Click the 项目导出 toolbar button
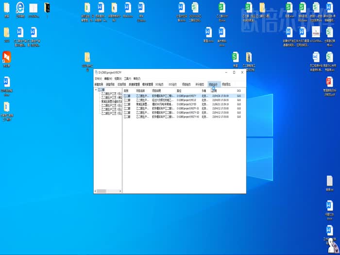 click(226, 84)
